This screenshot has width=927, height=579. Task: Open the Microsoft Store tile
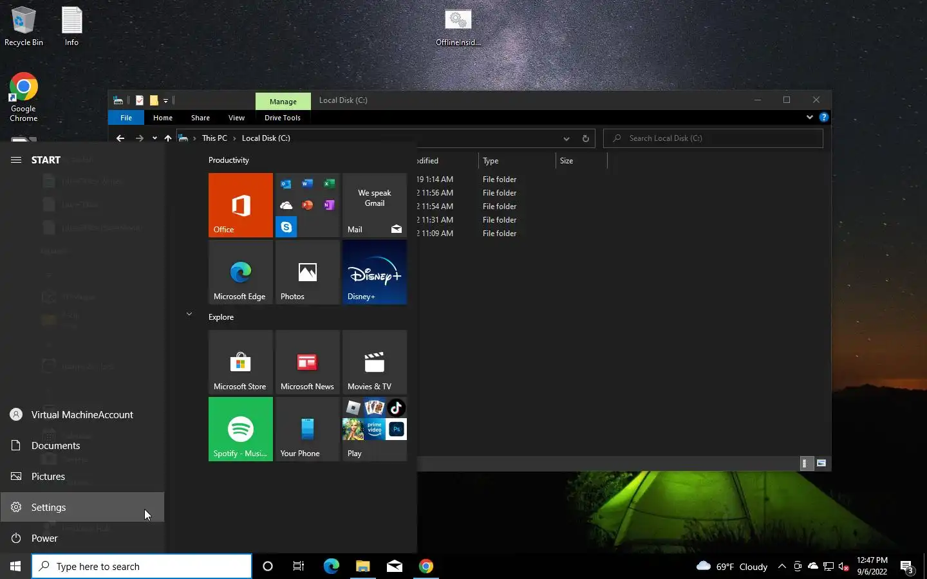click(x=240, y=362)
